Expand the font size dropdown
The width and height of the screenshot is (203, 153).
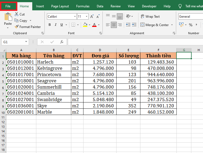[x=87, y=17]
